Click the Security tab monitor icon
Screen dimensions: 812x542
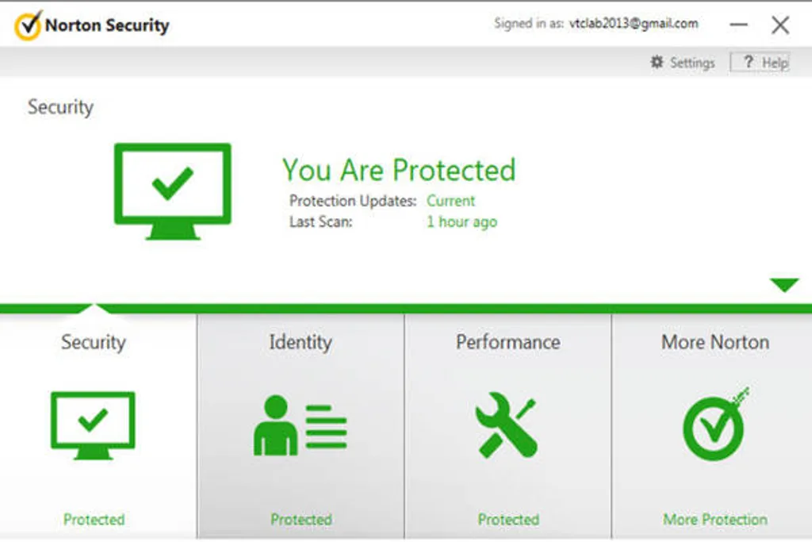(94, 425)
